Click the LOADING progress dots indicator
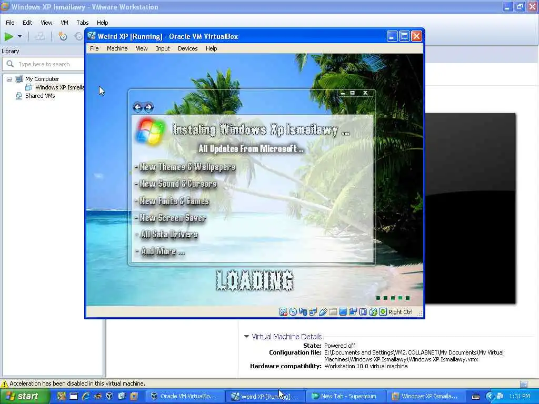This screenshot has width=539, height=404. [x=393, y=298]
